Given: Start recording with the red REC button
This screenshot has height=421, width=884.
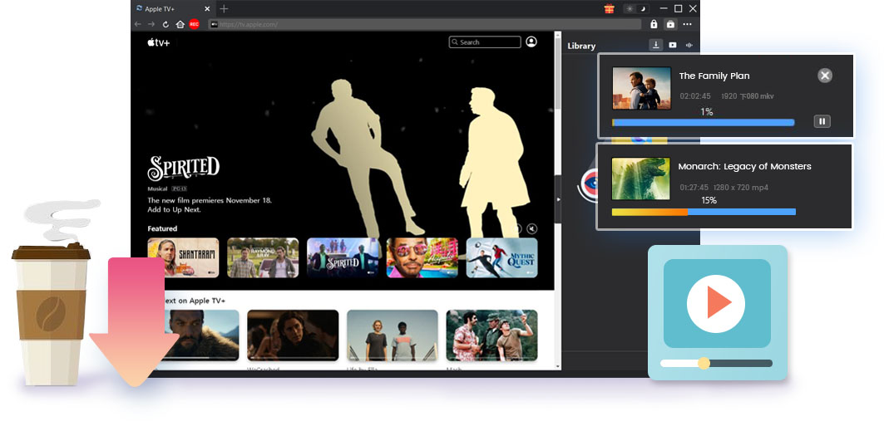Looking at the screenshot, I should coord(194,24).
